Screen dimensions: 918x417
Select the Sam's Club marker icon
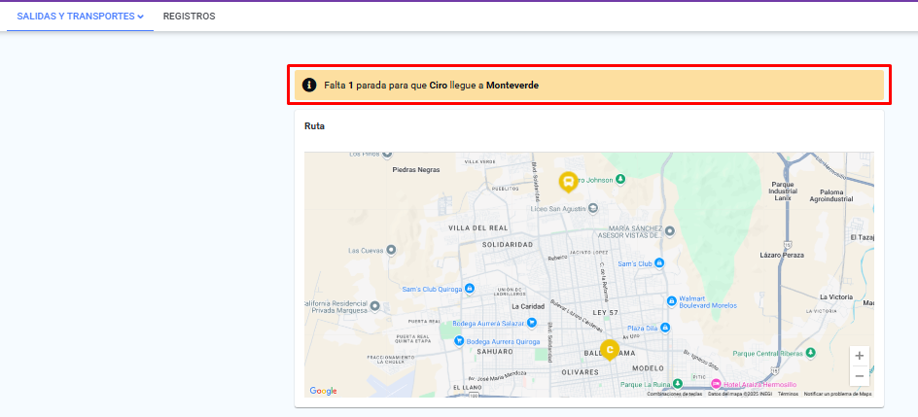659,263
